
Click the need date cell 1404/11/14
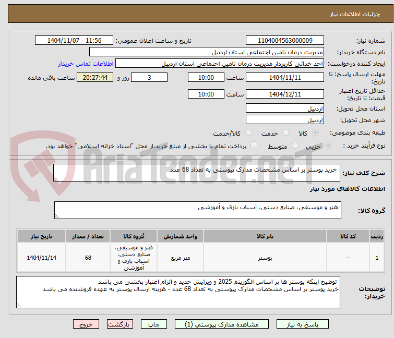(41, 258)
